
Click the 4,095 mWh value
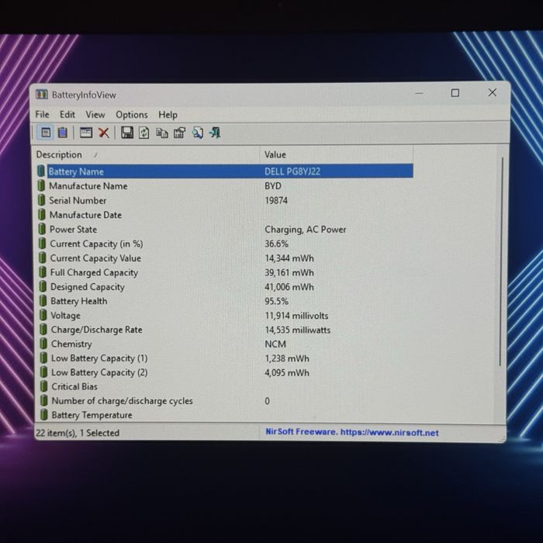[287, 372]
